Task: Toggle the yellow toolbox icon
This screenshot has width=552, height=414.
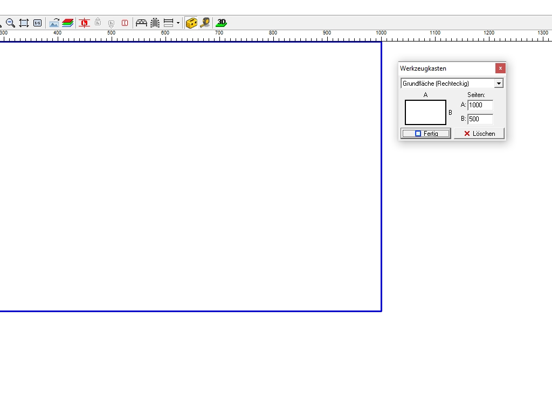Action: (191, 23)
